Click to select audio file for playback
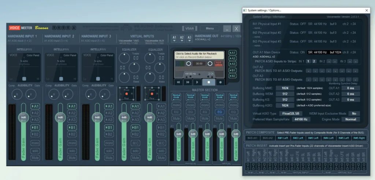 pyautogui.click(x=199, y=55)
